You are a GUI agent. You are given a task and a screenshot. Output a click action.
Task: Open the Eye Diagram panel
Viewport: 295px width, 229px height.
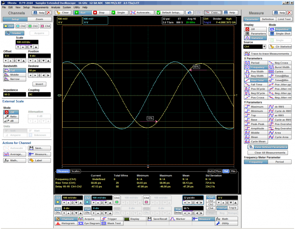pyautogui.click(x=88, y=223)
